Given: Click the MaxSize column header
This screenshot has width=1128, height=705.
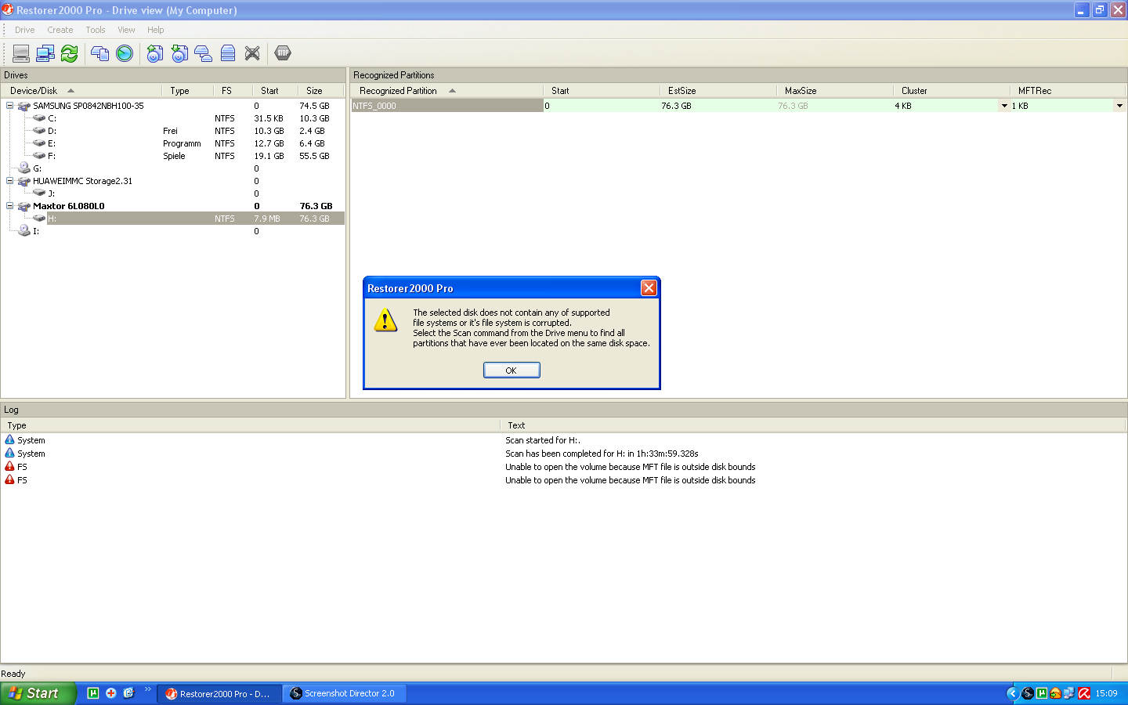Looking at the screenshot, I should click(834, 91).
